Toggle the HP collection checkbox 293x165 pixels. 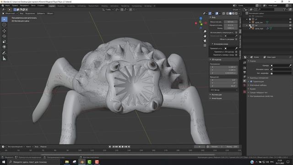tap(250, 25)
